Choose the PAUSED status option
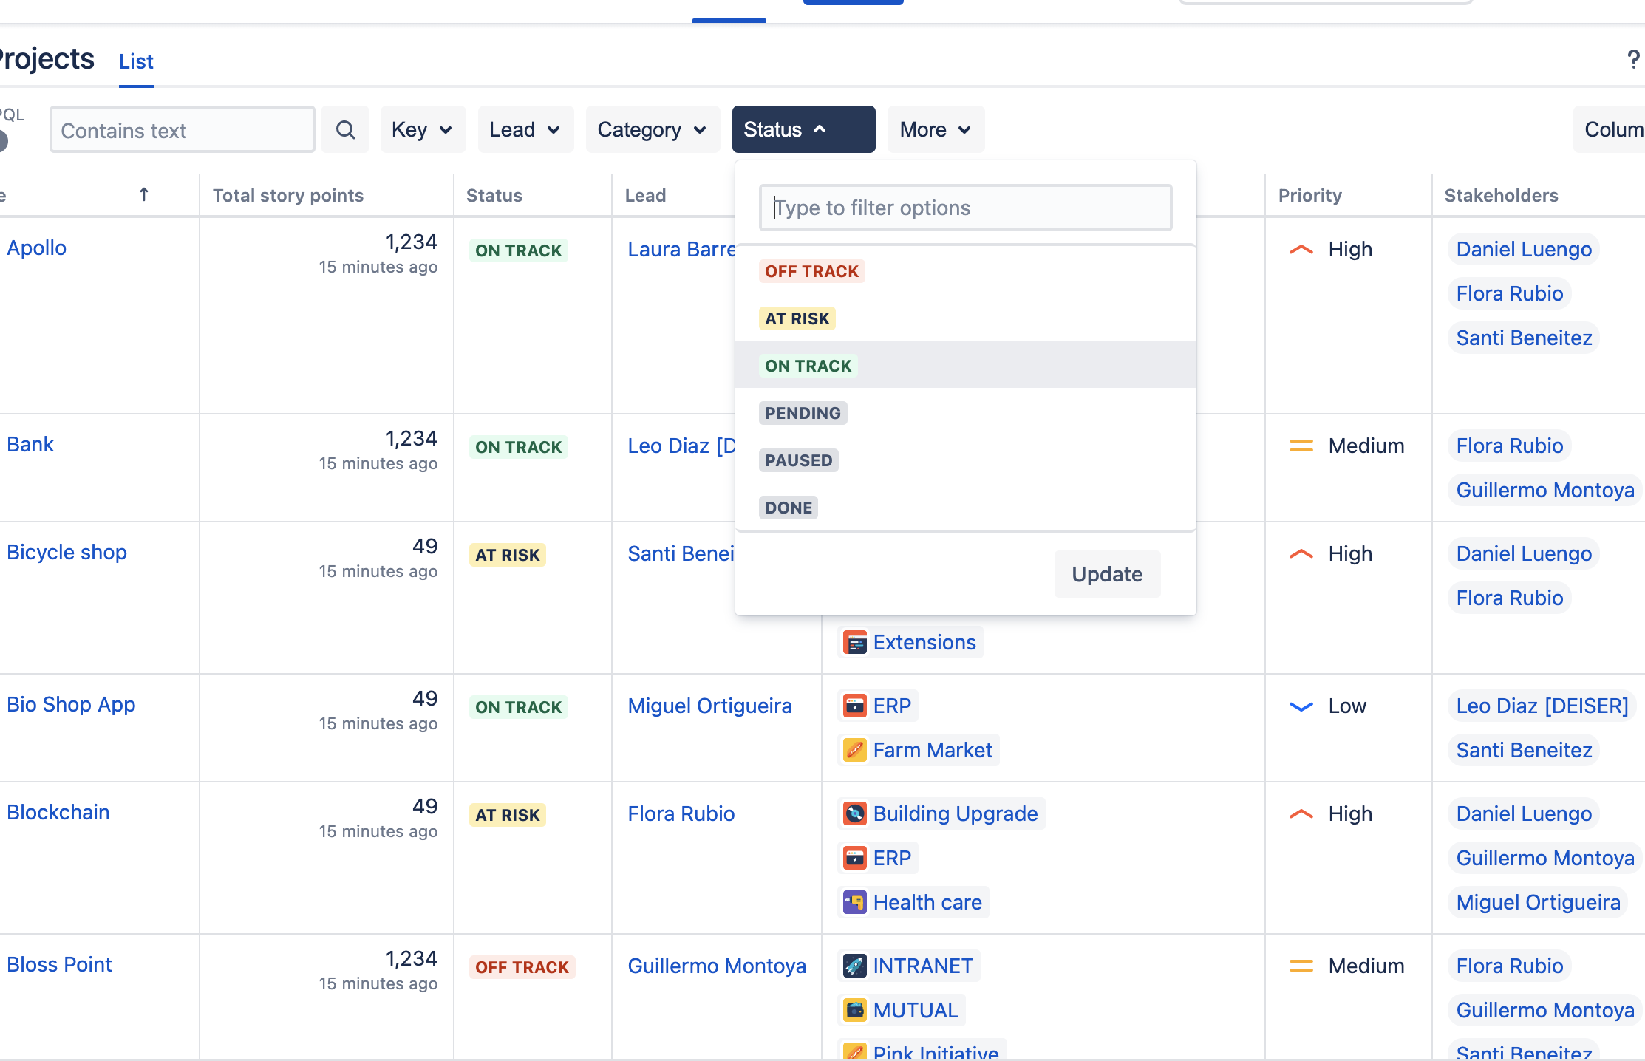This screenshot has height=1061, width=1645. 798,461
